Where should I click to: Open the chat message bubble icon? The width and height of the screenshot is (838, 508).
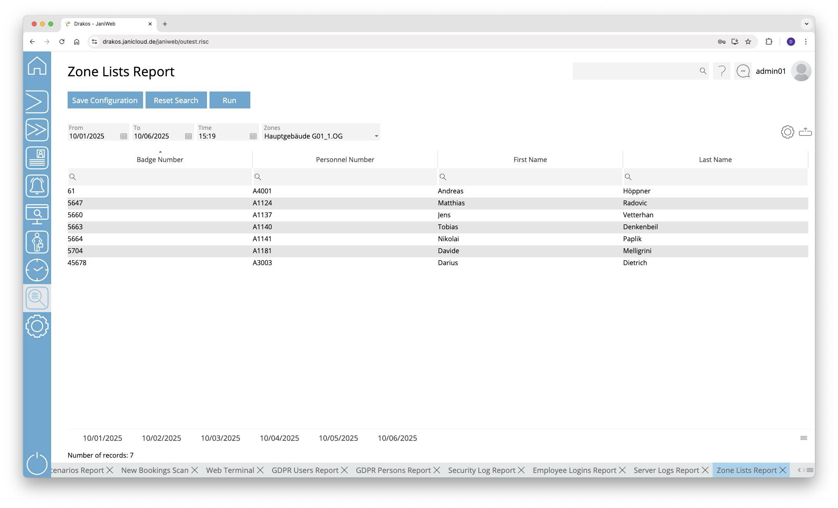point(743,71)
